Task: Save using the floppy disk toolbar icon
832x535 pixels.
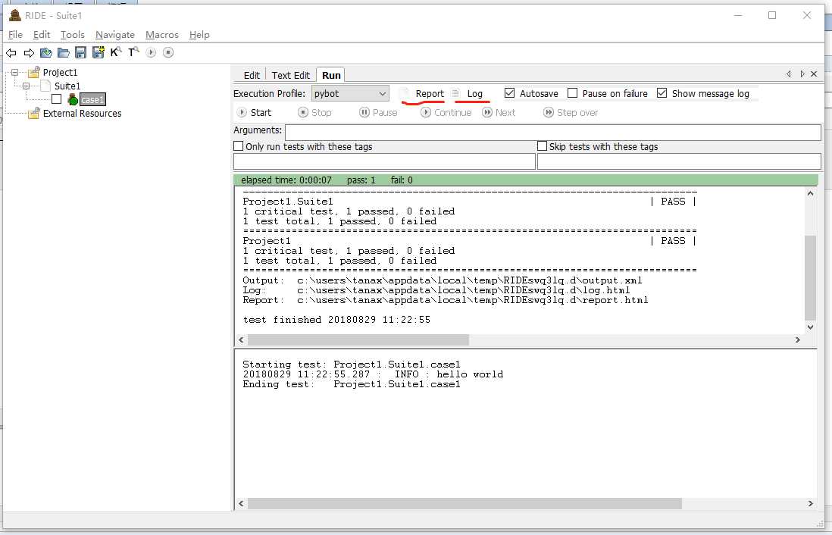Action: pos(80,52)
